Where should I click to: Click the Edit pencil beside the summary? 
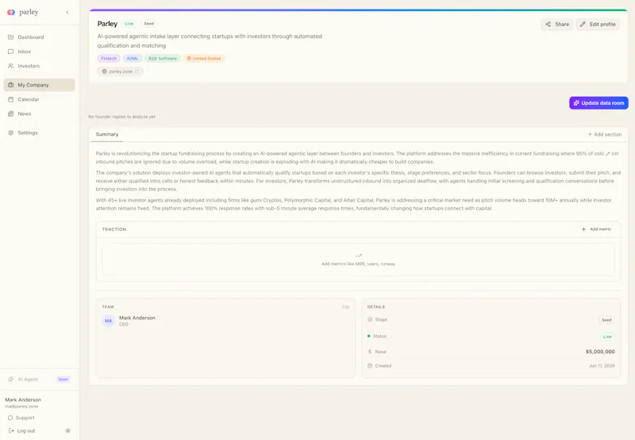tap(612, 153)
